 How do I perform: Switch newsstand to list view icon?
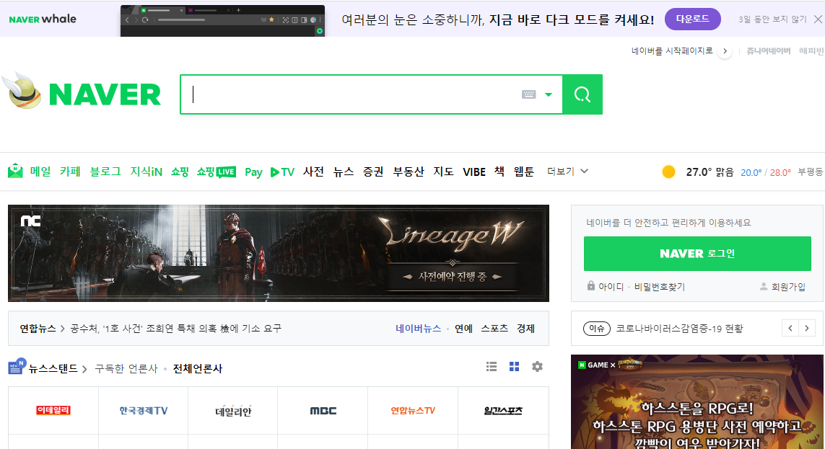[x=492, y=367]
